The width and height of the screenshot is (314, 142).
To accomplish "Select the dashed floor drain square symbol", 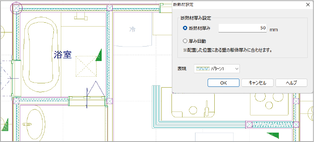I will coord(86,66).
